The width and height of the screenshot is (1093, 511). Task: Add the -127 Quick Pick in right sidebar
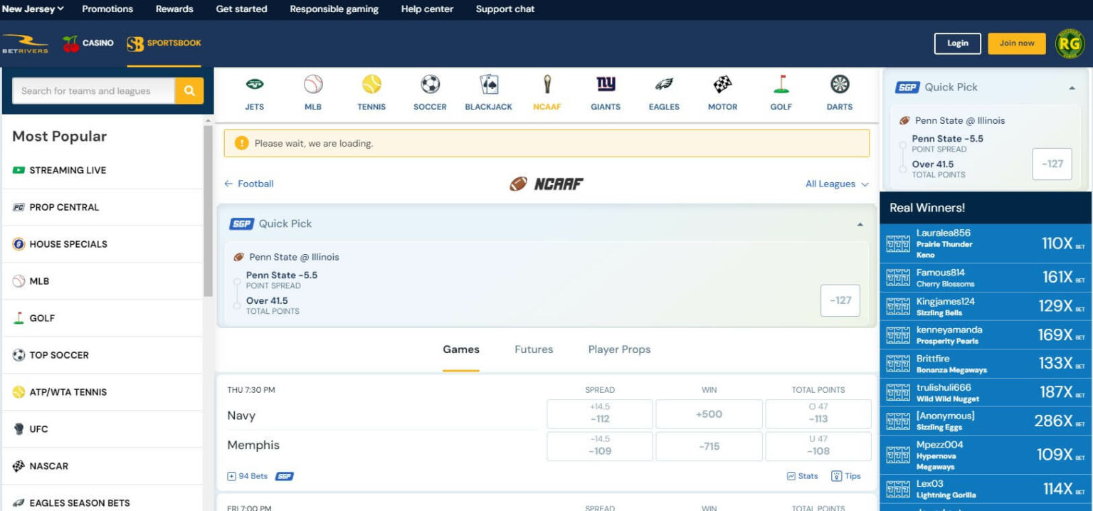(1052, 164)
